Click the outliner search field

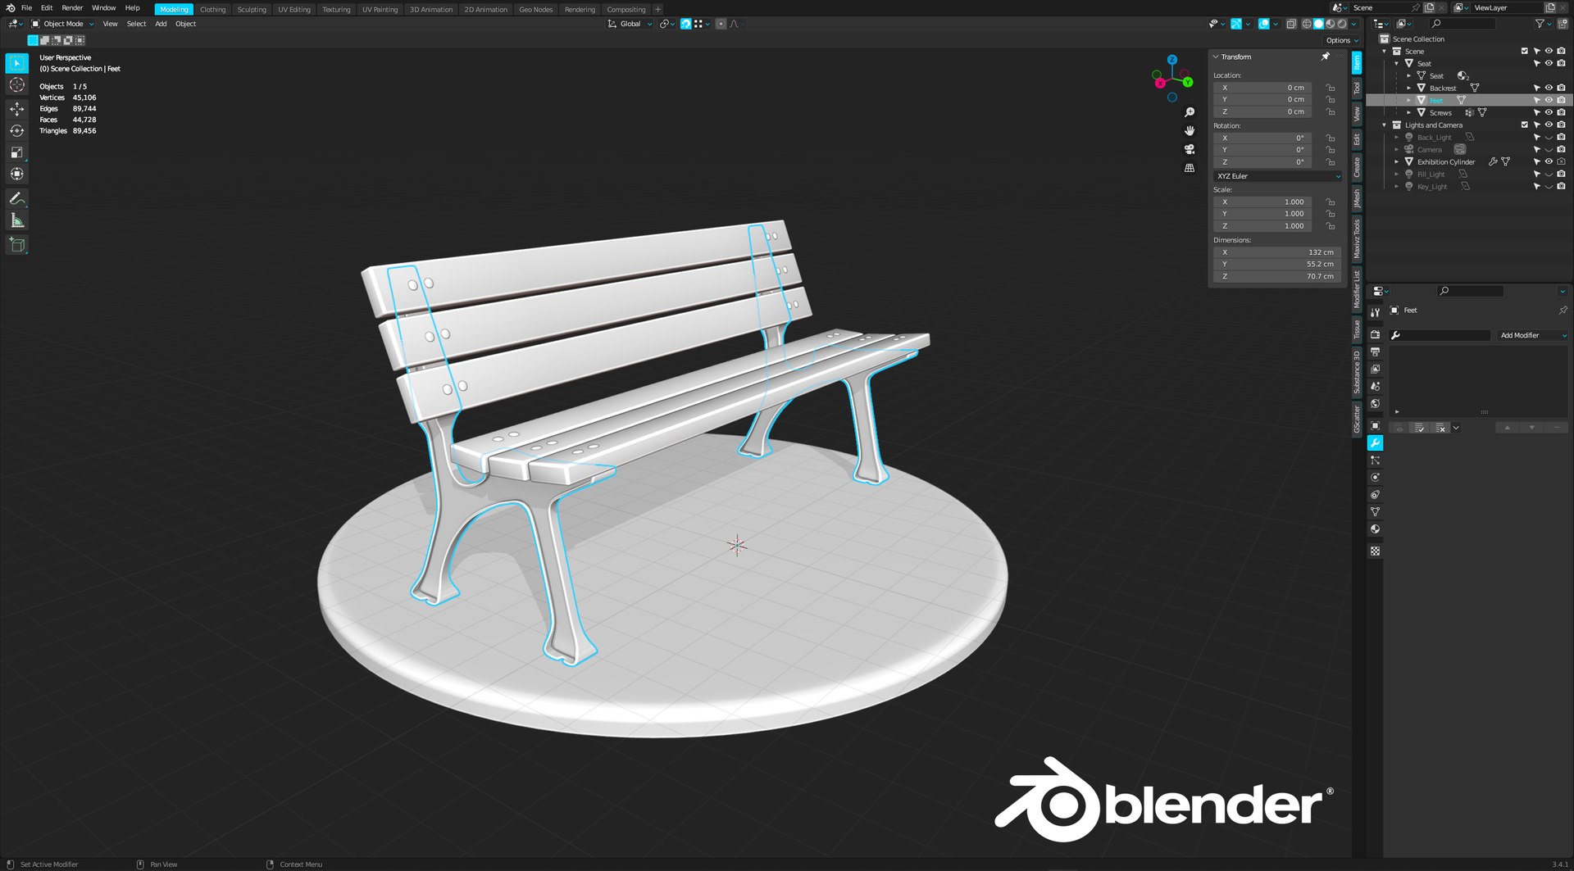click(x=1464, y=24)
